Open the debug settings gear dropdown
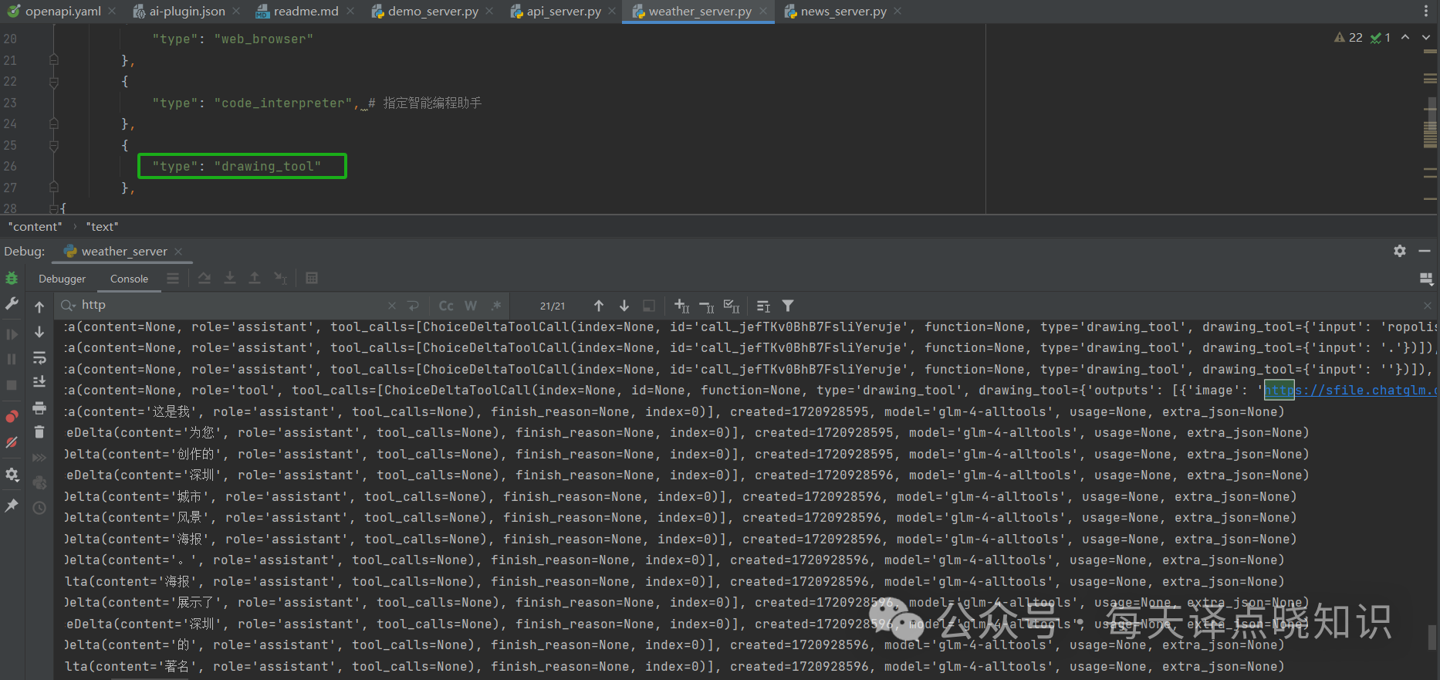1440x680 pixels. pos(12,475)
